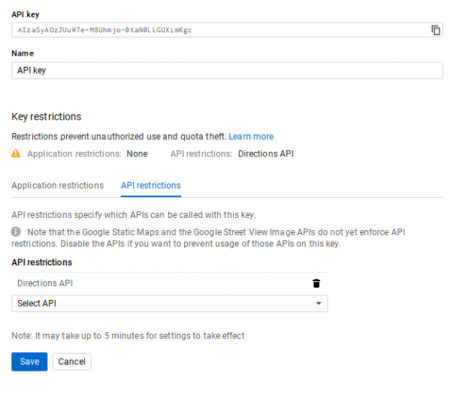This screenshot has height=415, width=451.
Task: Click the gray info icon beside the note
Action: click(x=17, y=232)
